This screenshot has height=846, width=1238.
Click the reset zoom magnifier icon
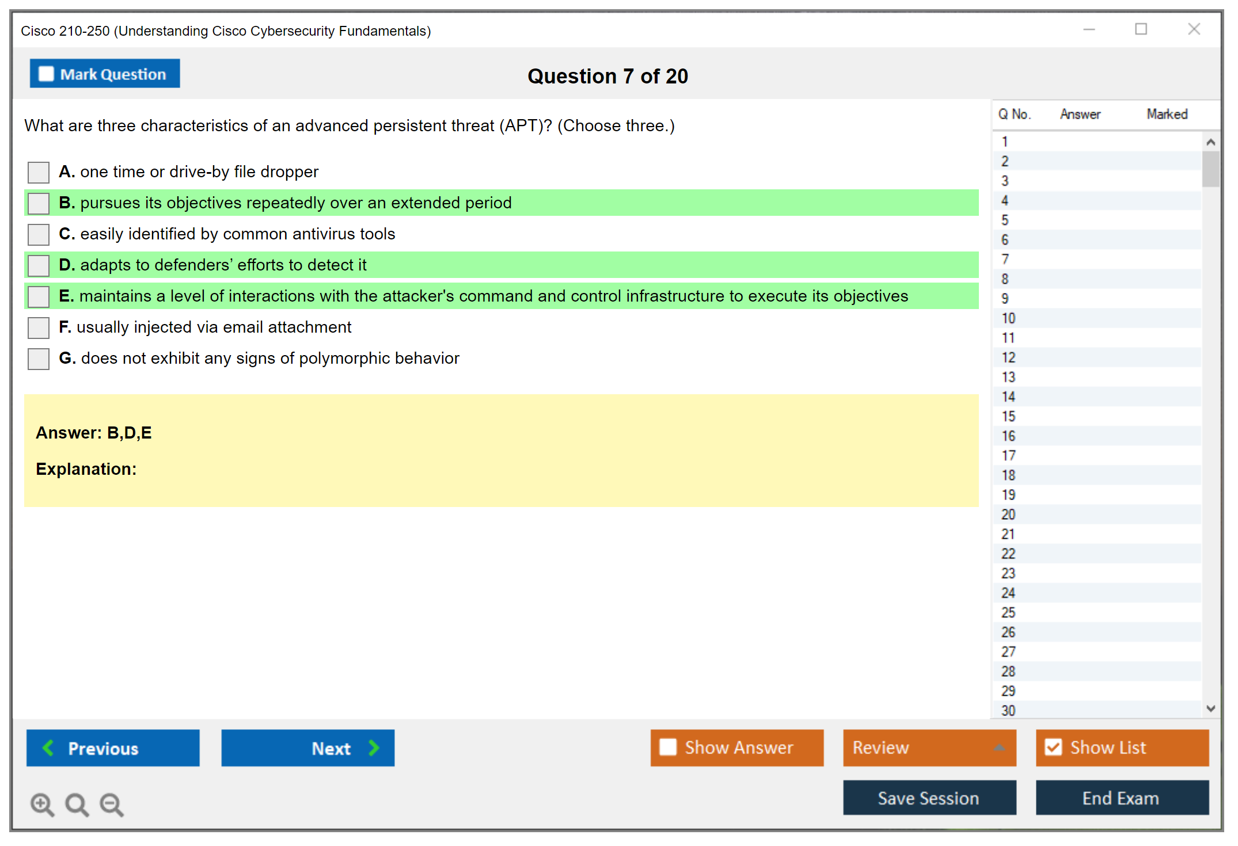[77, 804]
